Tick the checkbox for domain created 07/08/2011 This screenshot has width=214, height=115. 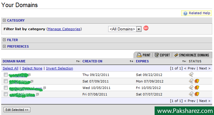[x=6, y=94]
